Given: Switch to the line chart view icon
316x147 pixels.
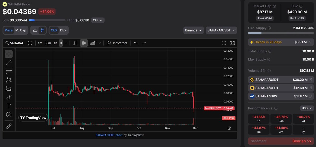Looking at the screenshot, I should pyautogui.click(x=35, y=30).
